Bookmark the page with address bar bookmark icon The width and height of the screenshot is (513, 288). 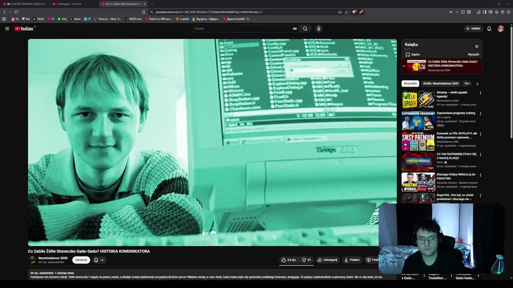[x=143, y=12]
